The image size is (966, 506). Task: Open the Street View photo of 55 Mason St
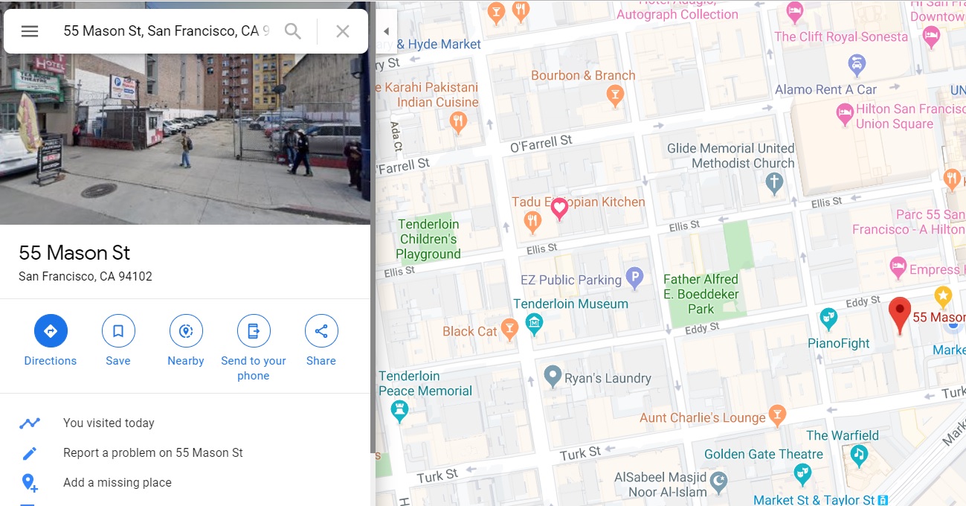point(185,138)
